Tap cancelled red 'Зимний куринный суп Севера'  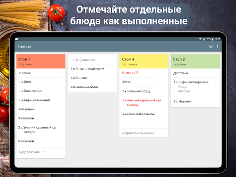[142, 102]
